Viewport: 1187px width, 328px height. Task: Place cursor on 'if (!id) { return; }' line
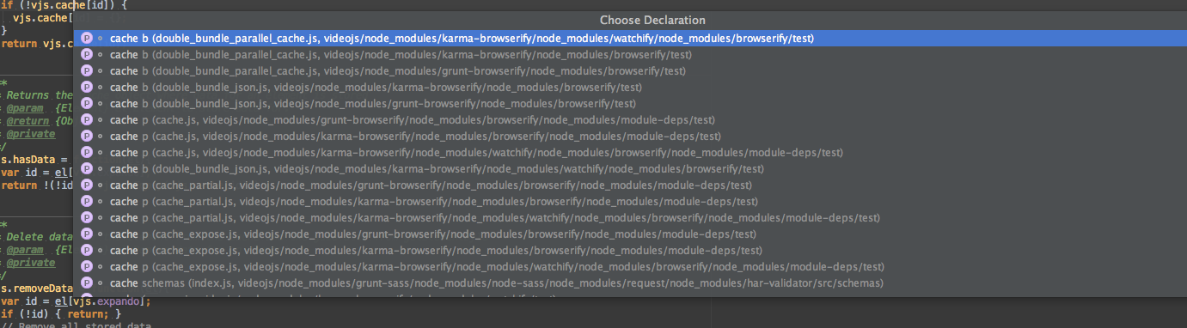point(61,314)
